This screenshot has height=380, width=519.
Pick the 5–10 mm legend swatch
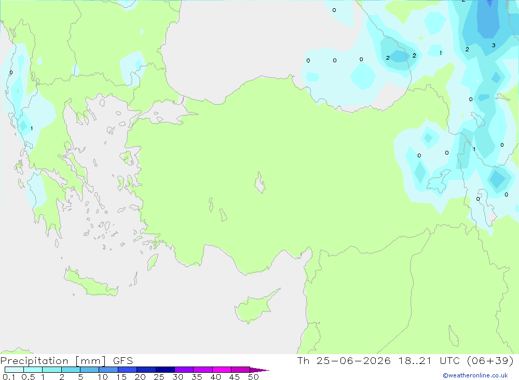(90, 370)
